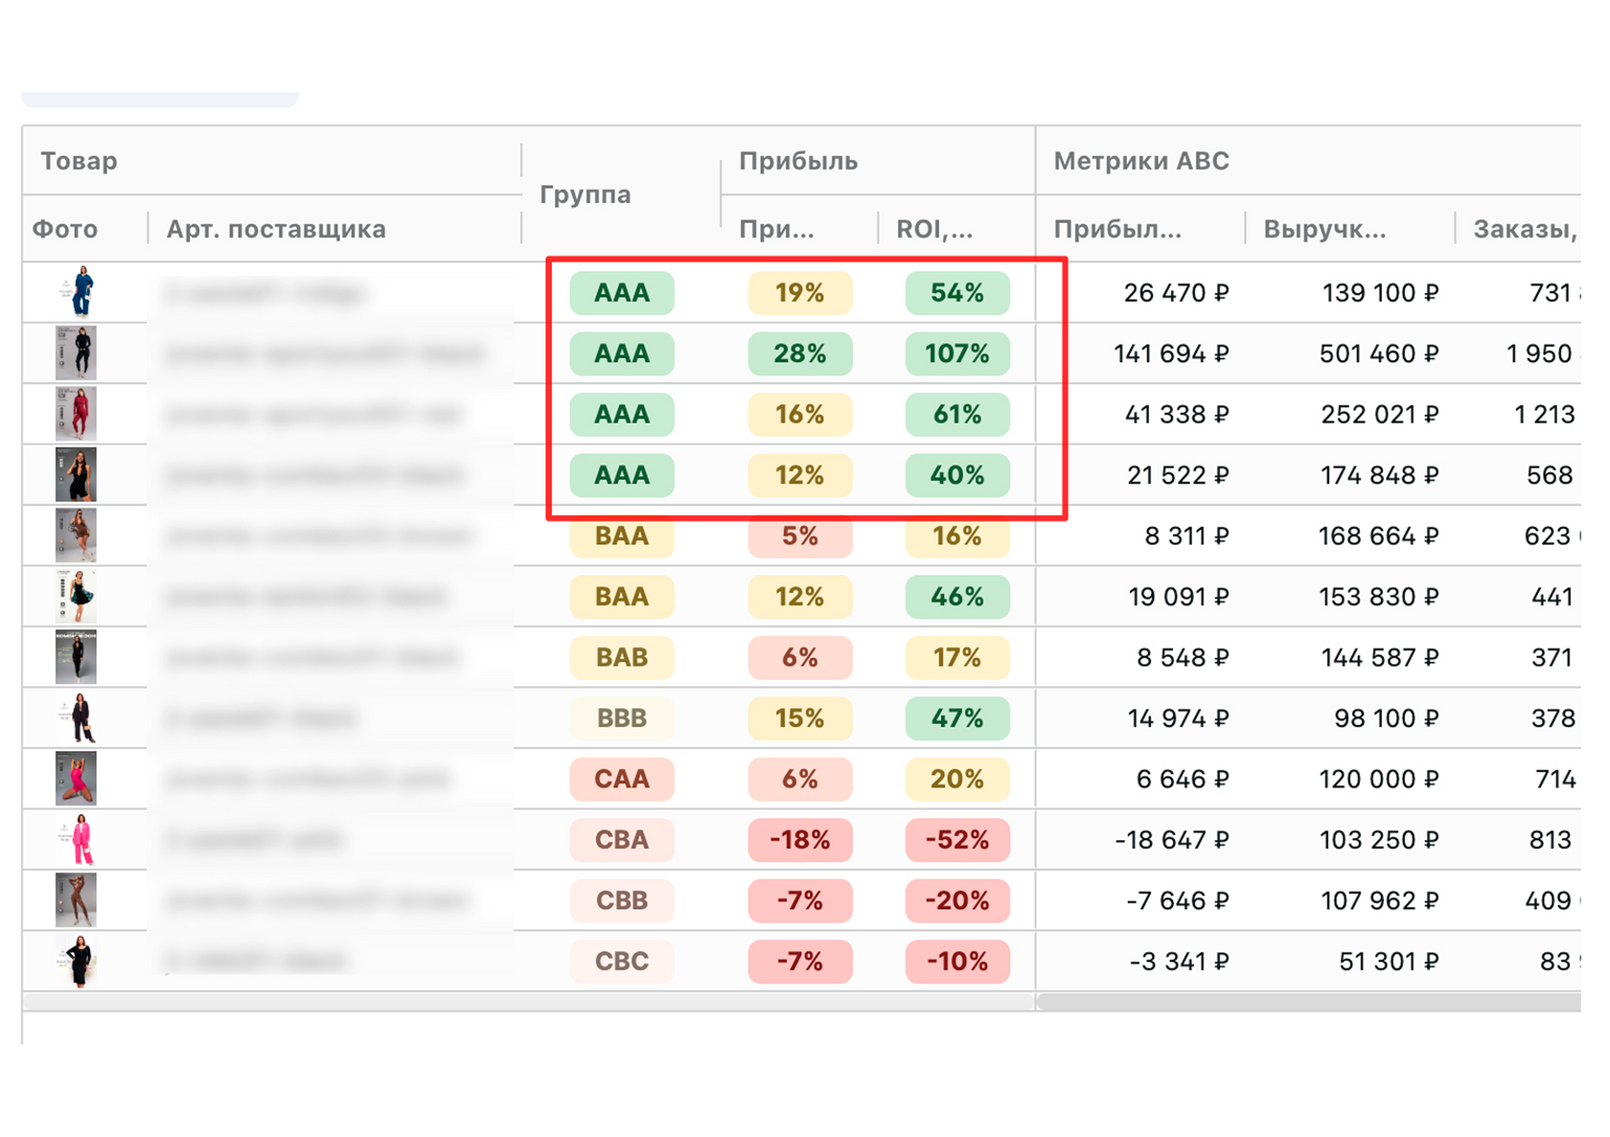
Task: Select the BBB group badge
Action: tap(622, 718)
